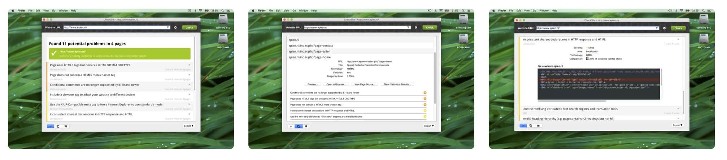727x160 pixels.
Task: Click the Spotlight search icon in the right menu bar
Action: (703, 10)
